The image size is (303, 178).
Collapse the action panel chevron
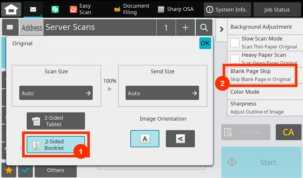point(221,29)
